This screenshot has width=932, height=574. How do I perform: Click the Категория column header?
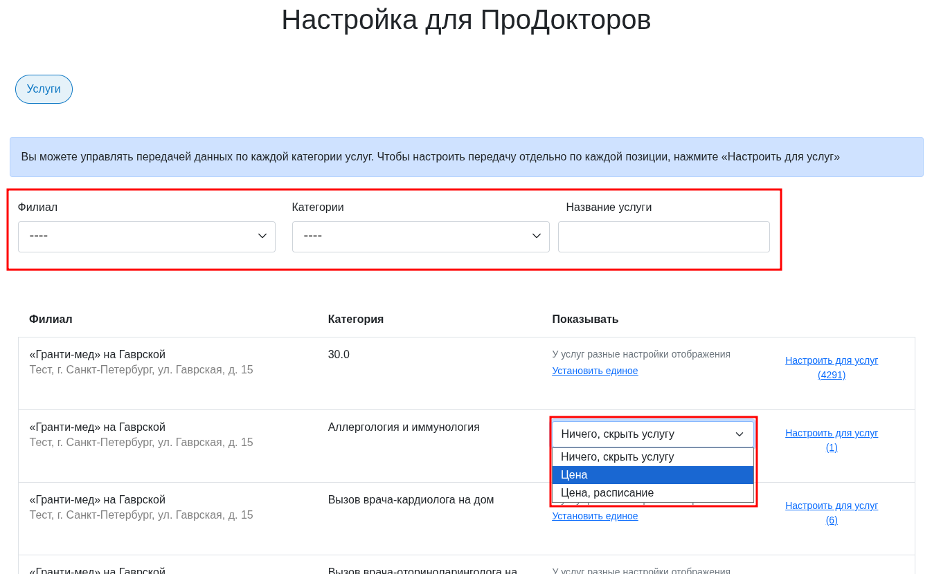coord(356,319)
